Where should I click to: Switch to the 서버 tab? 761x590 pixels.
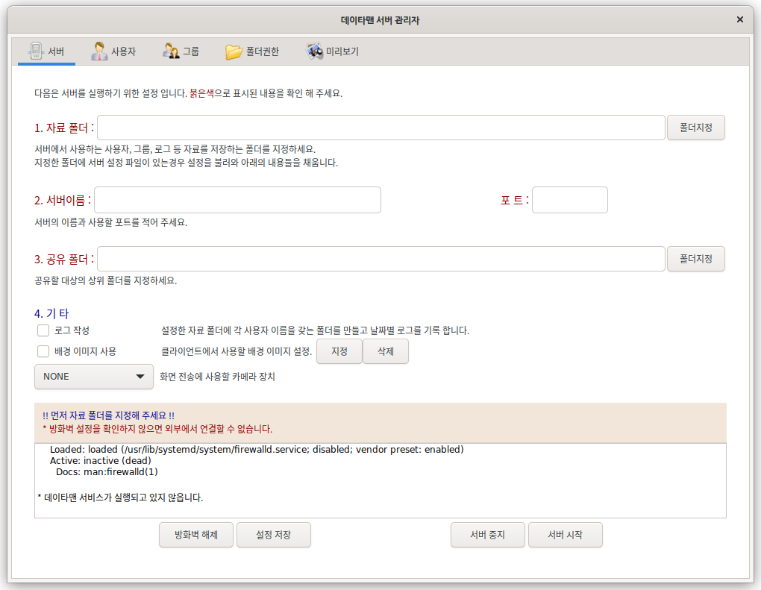pos(46,51)
